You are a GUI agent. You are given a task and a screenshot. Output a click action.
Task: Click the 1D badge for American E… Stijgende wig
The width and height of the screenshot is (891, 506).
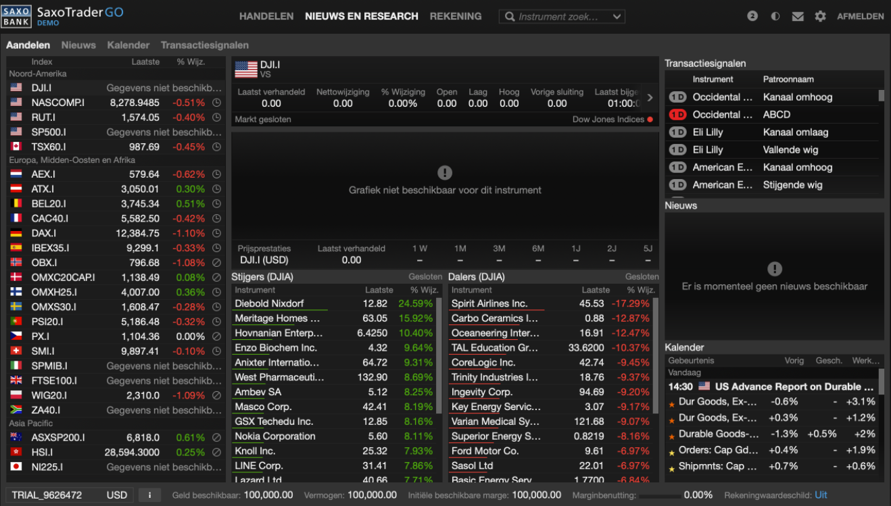[677, 185]
